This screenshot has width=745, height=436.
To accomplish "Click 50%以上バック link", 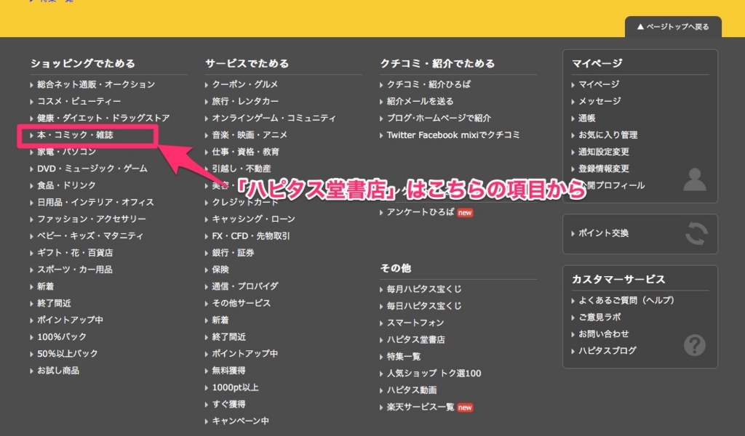I will (x=68, y=353).
